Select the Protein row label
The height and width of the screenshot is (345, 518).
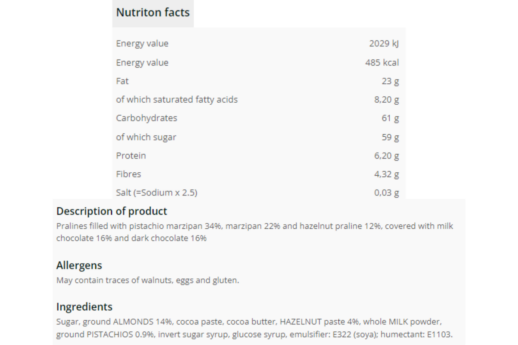131,156
